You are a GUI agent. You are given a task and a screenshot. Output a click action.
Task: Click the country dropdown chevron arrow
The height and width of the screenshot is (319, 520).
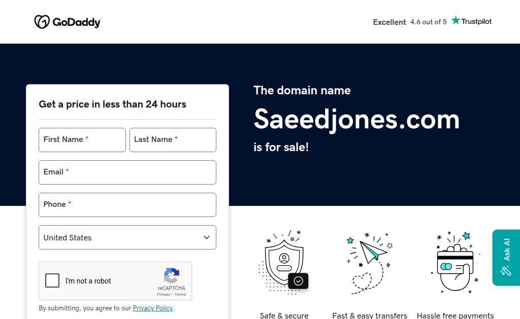[x=207, y=237]
